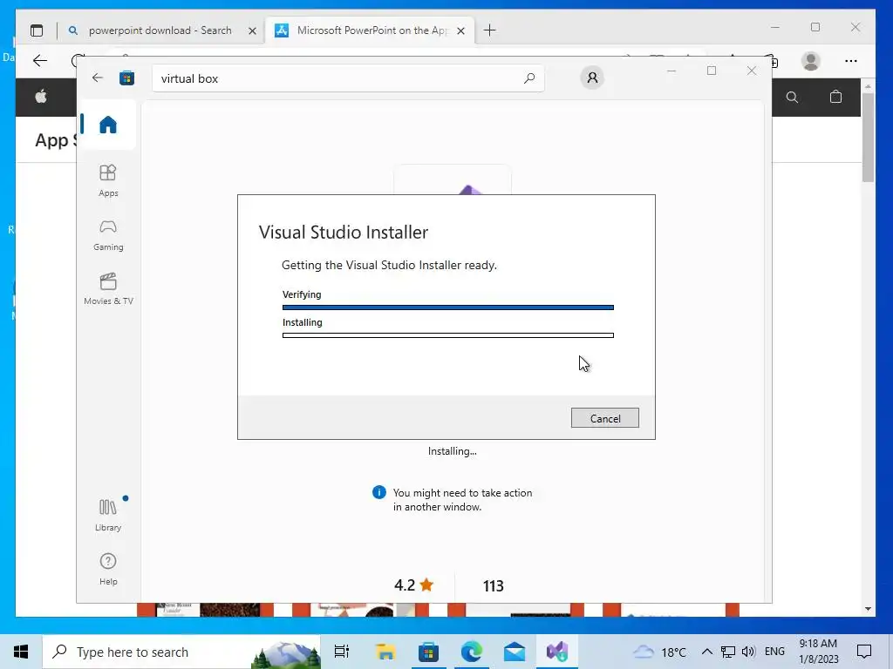Open Microsoft Store from taskbar

(428, 652)
